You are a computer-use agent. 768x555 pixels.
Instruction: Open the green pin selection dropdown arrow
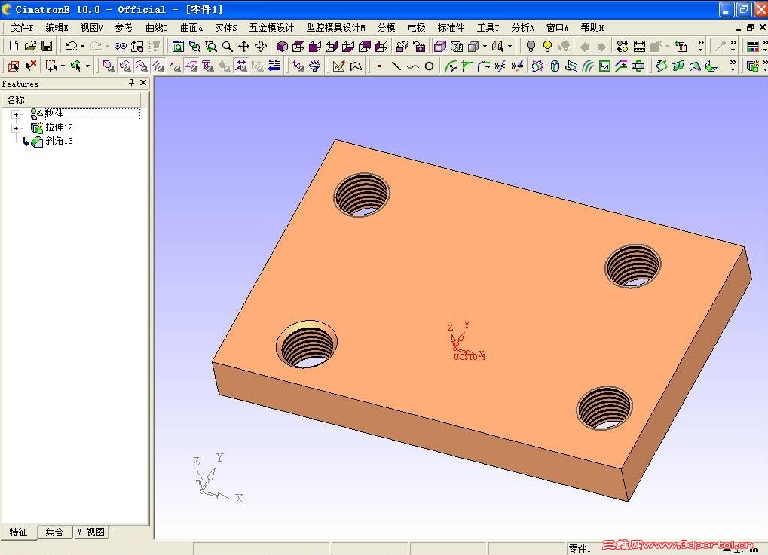click(87, 66)
